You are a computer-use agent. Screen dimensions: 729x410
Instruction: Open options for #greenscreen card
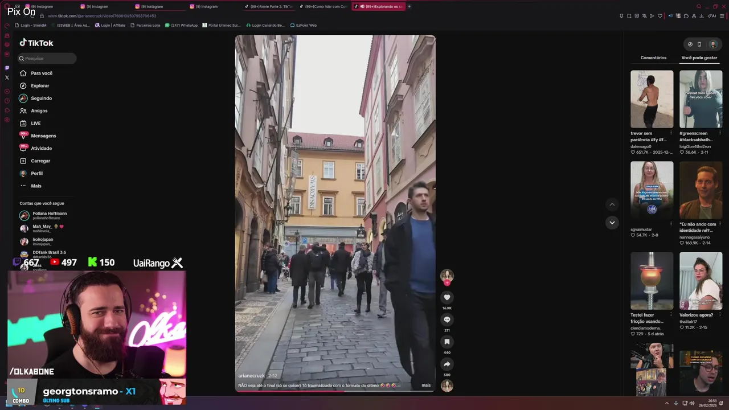coord(720,133)
